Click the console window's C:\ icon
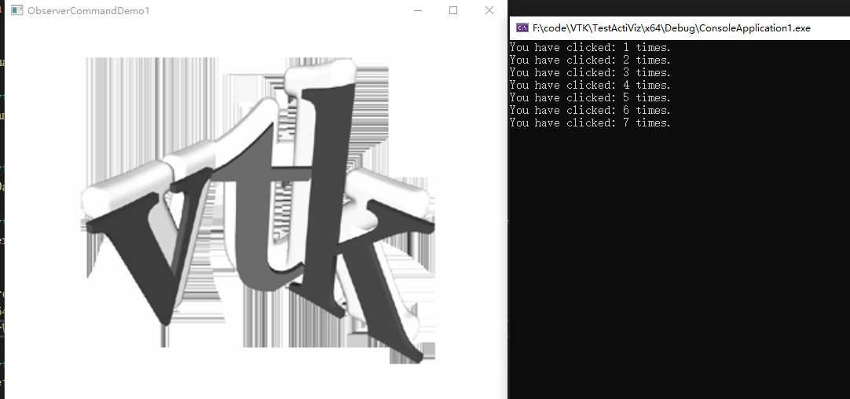Screen dimensions: 850x399 coord(522,27)
